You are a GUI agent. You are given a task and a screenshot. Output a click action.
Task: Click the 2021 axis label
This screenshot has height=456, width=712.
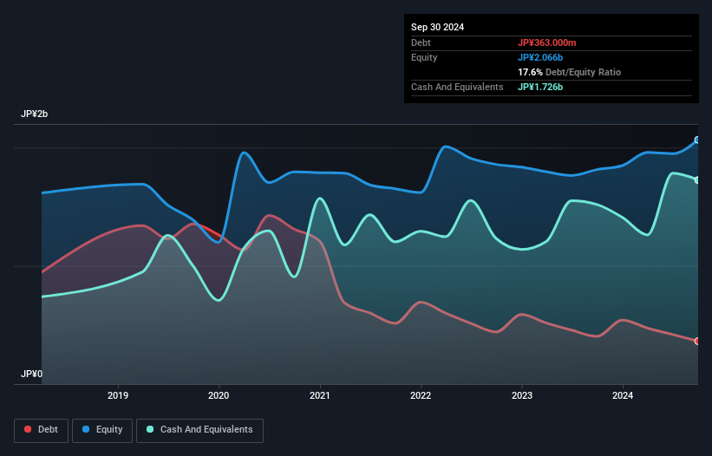tap(320, 395)
